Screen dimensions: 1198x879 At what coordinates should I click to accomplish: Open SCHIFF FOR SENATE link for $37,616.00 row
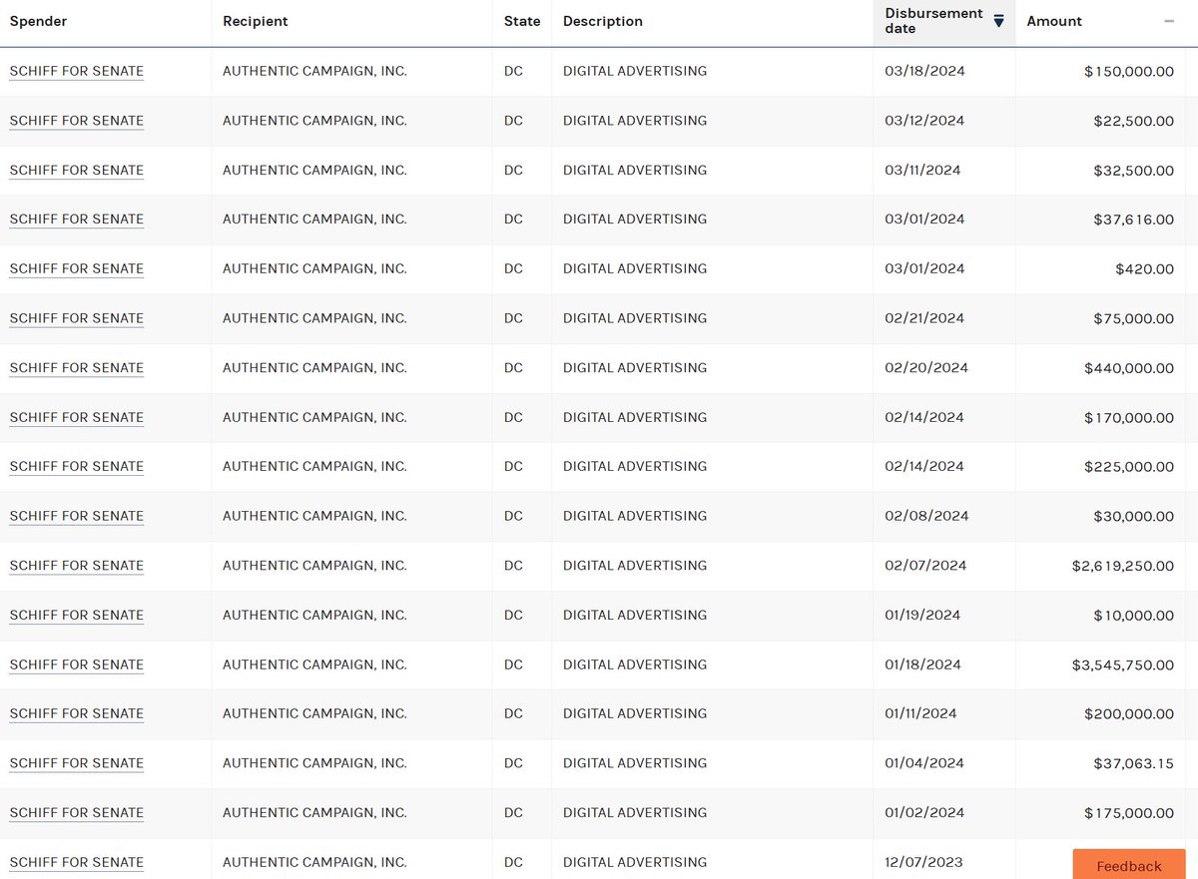point(77,220)
